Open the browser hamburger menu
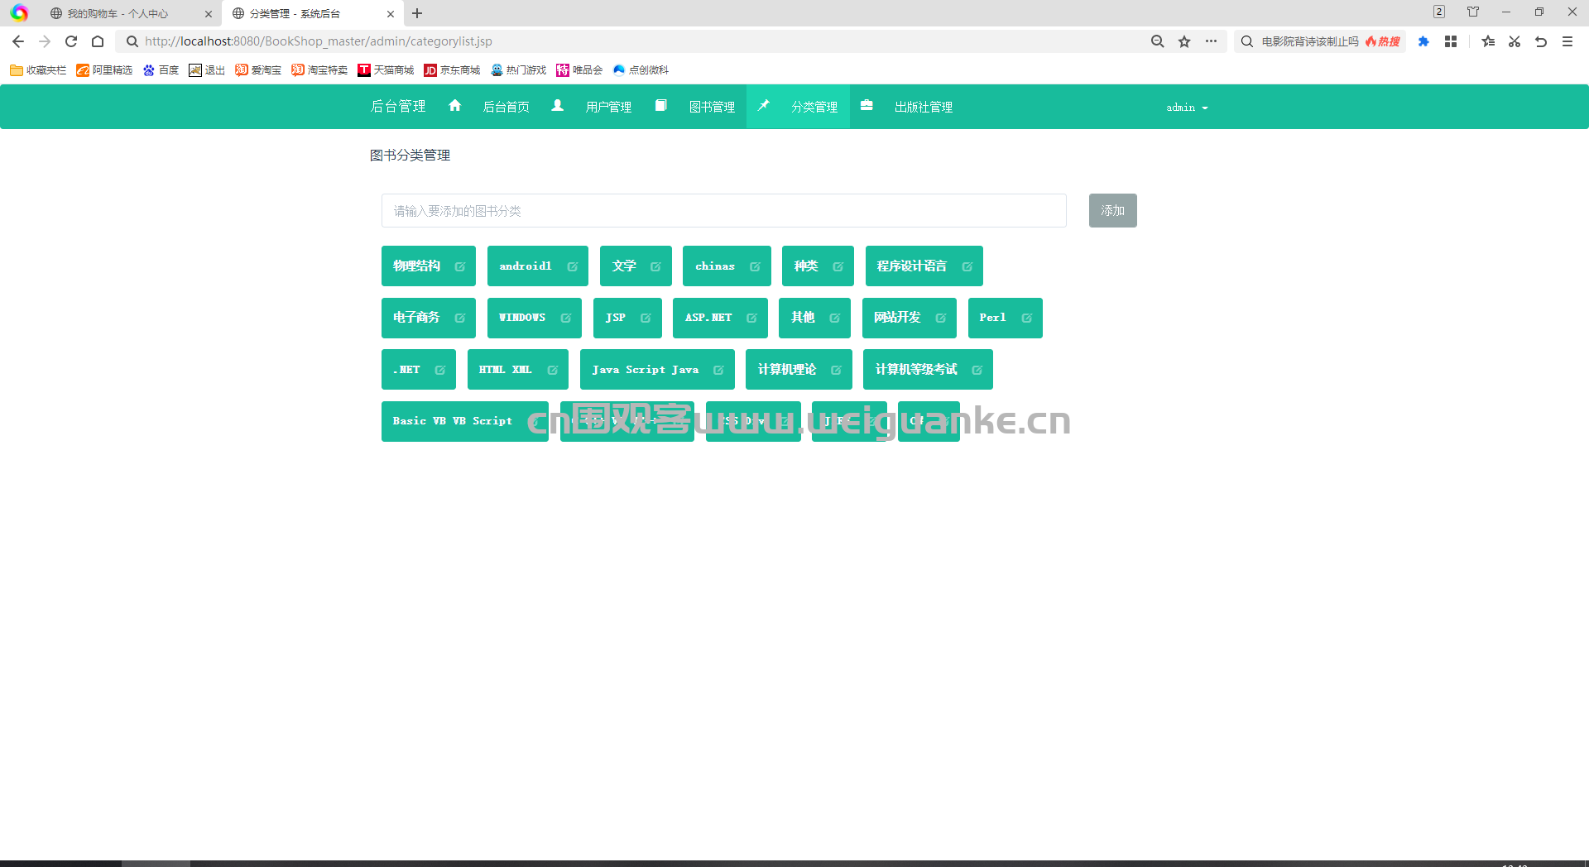Screen dimensions: 1589x867 tap(1567, 41)
